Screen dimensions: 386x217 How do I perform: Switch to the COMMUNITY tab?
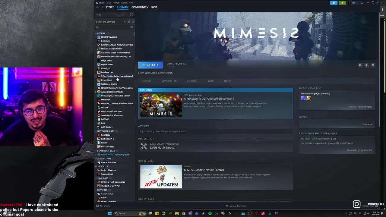140,7
